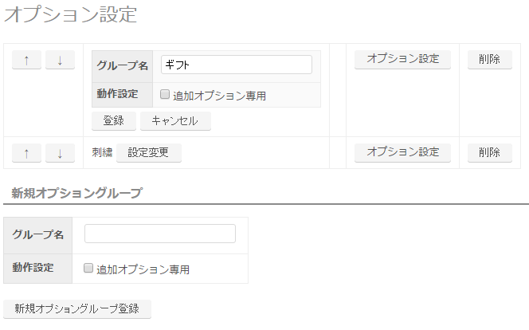Delete the ギフト group
This screenshot has width=529, height=330.
(489, 60)
